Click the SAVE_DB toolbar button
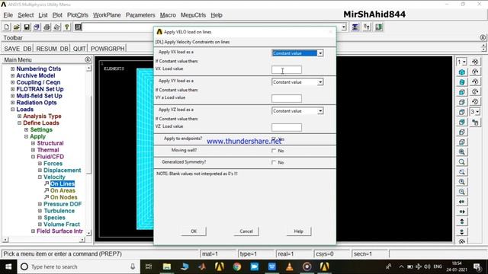The width and height of the screenshot is (488, 274). [18, 49]
